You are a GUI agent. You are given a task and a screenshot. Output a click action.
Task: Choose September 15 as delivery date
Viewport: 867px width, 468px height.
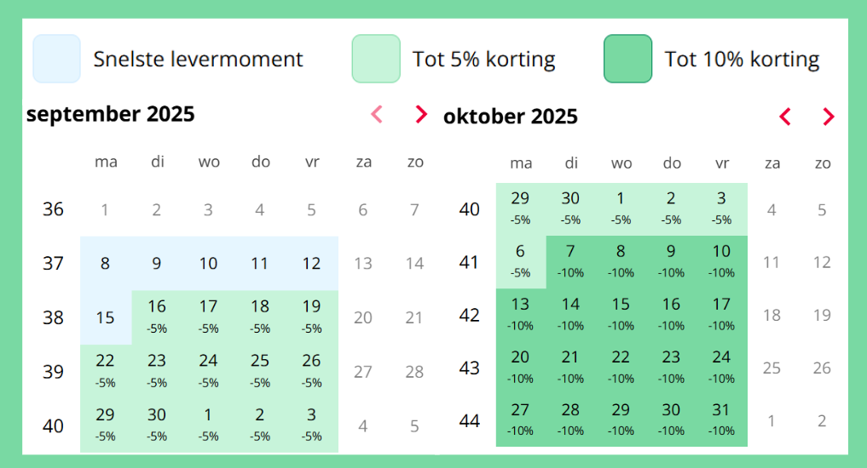[x=106, y=317]
